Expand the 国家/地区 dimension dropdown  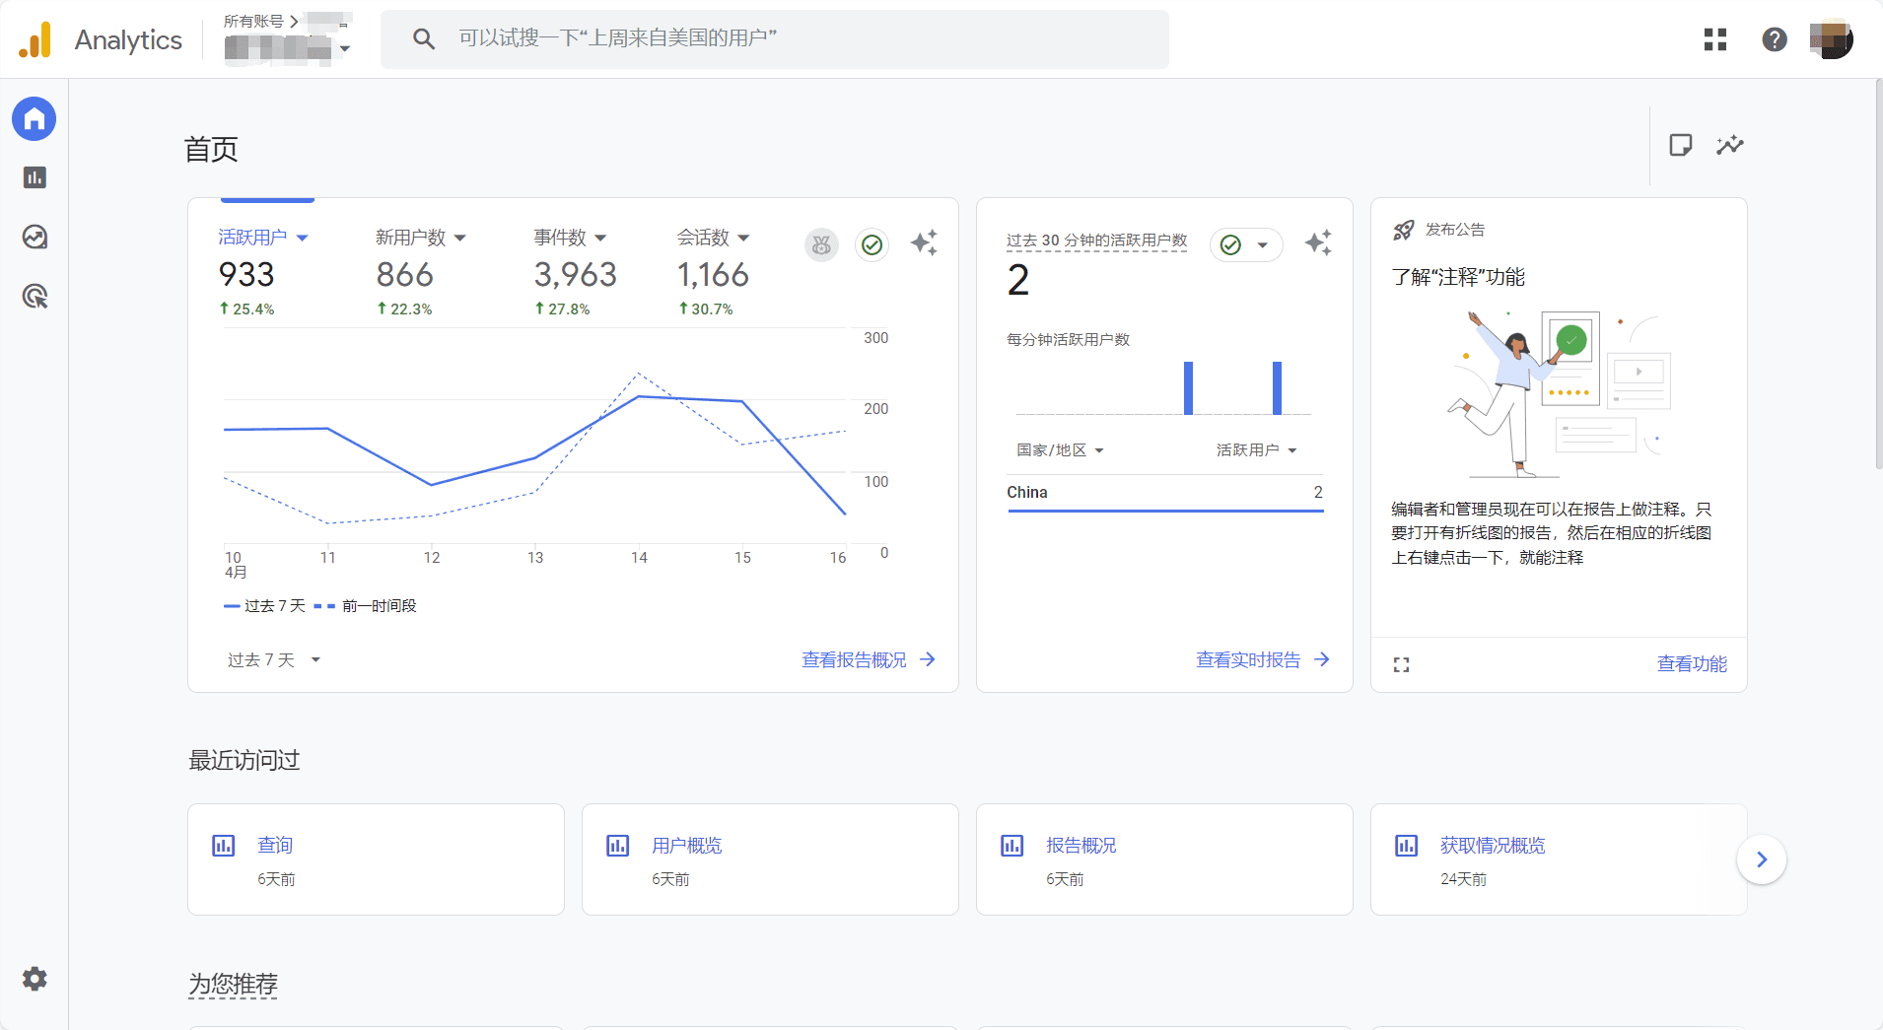[1060, 450]
